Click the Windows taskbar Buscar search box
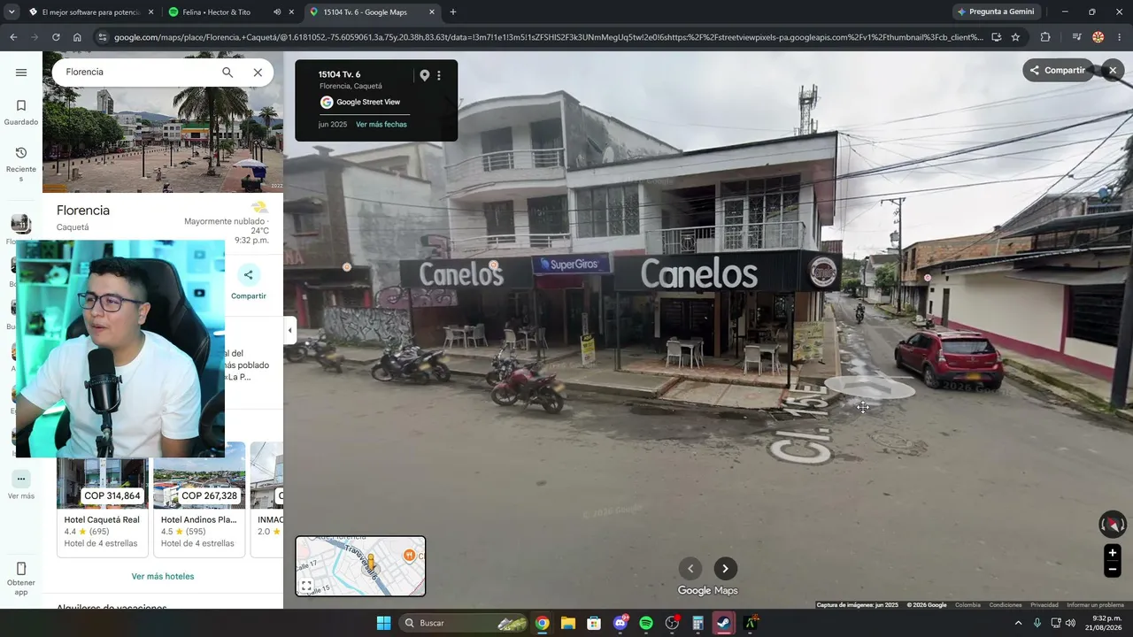Image resolution: width=1133 pixels, height=637 pixels. 463,623
